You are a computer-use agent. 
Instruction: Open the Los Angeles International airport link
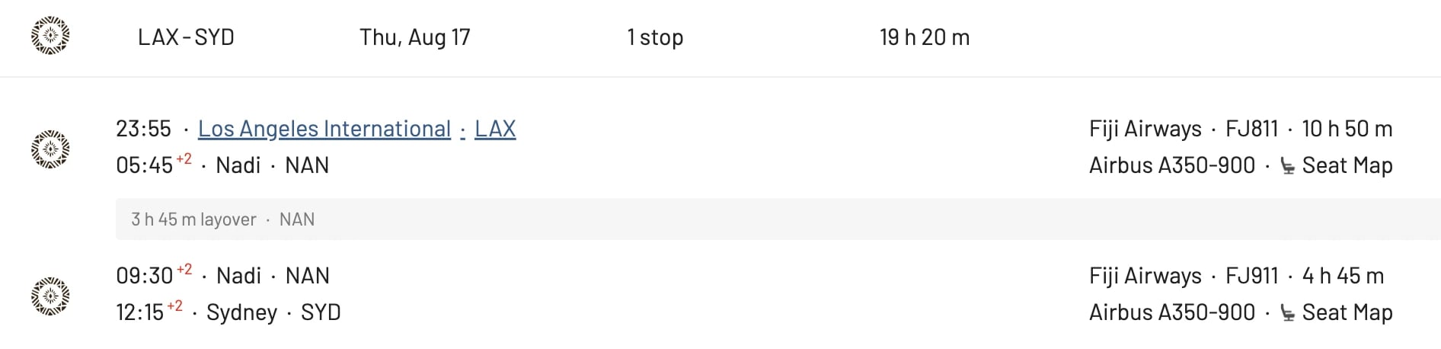[324, 129]
